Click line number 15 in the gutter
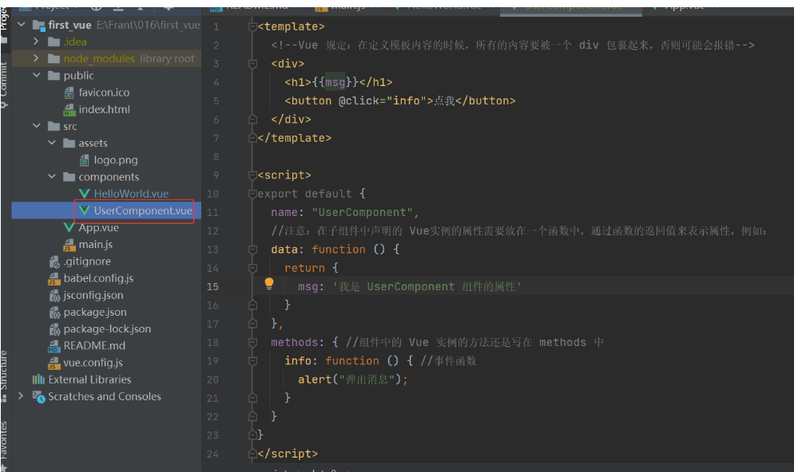Viewport: 802px width, 472px height. click(212, 287)
